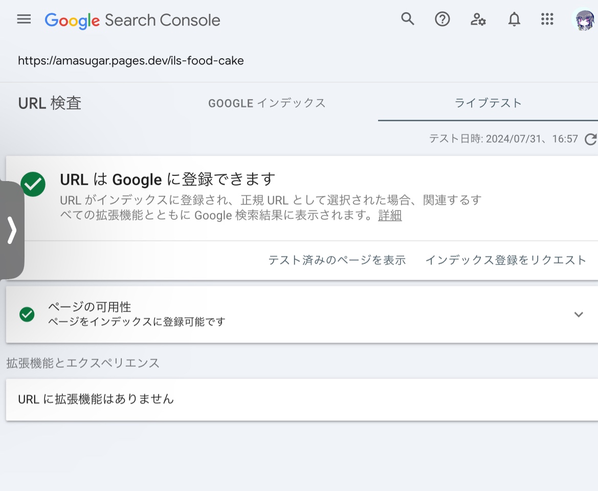Click 拡張機能とエクスペリエンス section label
Viewport: 598px width, 491px height.
(83, 363)
